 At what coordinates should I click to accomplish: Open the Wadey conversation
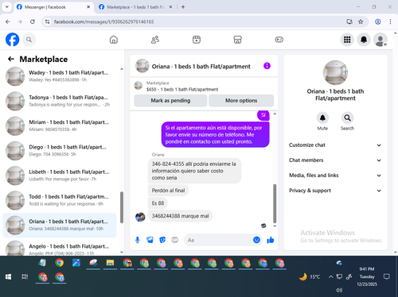pos(60,76)
